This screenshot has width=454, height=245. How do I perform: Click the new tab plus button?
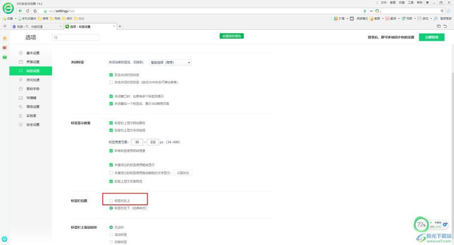120,26
